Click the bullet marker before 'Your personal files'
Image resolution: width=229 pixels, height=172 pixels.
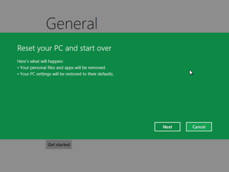tap(18, 68)
